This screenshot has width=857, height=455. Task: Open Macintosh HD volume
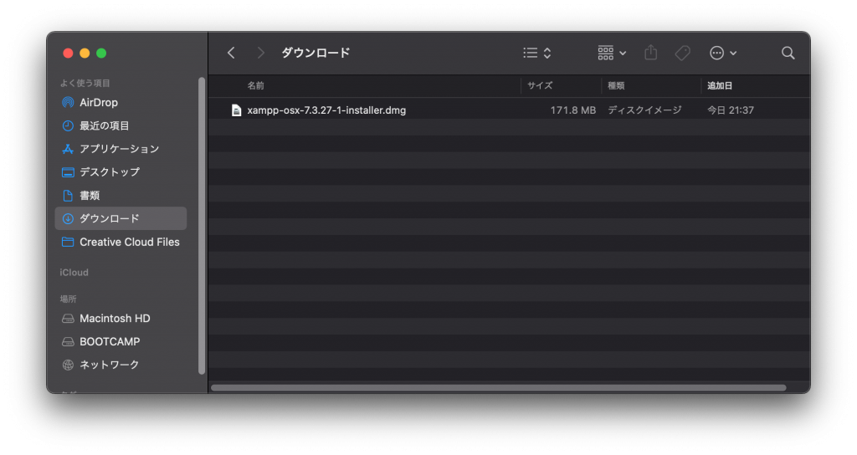(x=115, y=319)
